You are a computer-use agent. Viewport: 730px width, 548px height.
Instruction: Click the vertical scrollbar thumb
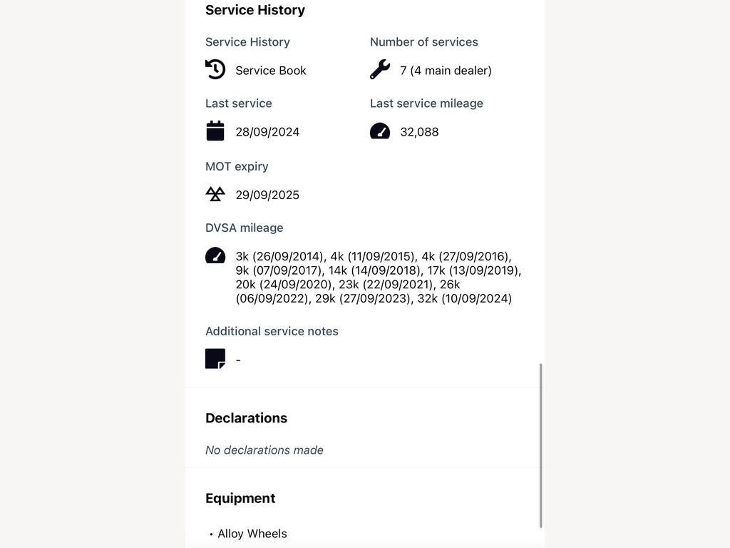540,445
